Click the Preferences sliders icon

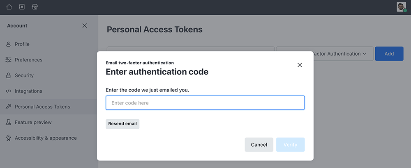[8, 60]
